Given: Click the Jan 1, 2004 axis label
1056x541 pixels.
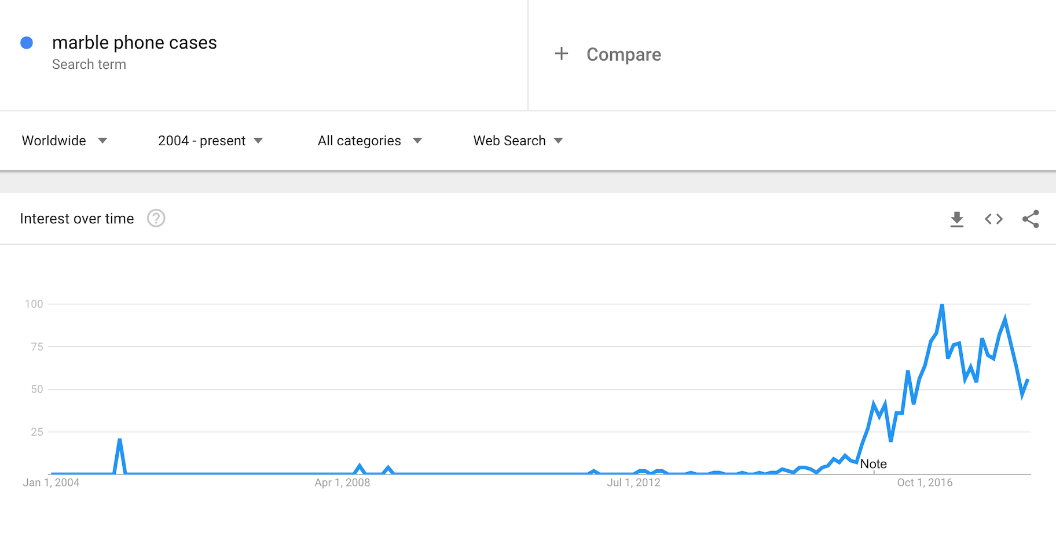Looking at the screenshot, I should click(x=51, y=483).
